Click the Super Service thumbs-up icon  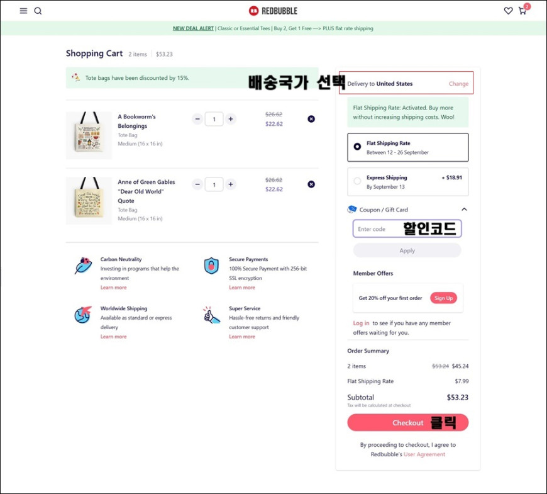tap(211, 315)
